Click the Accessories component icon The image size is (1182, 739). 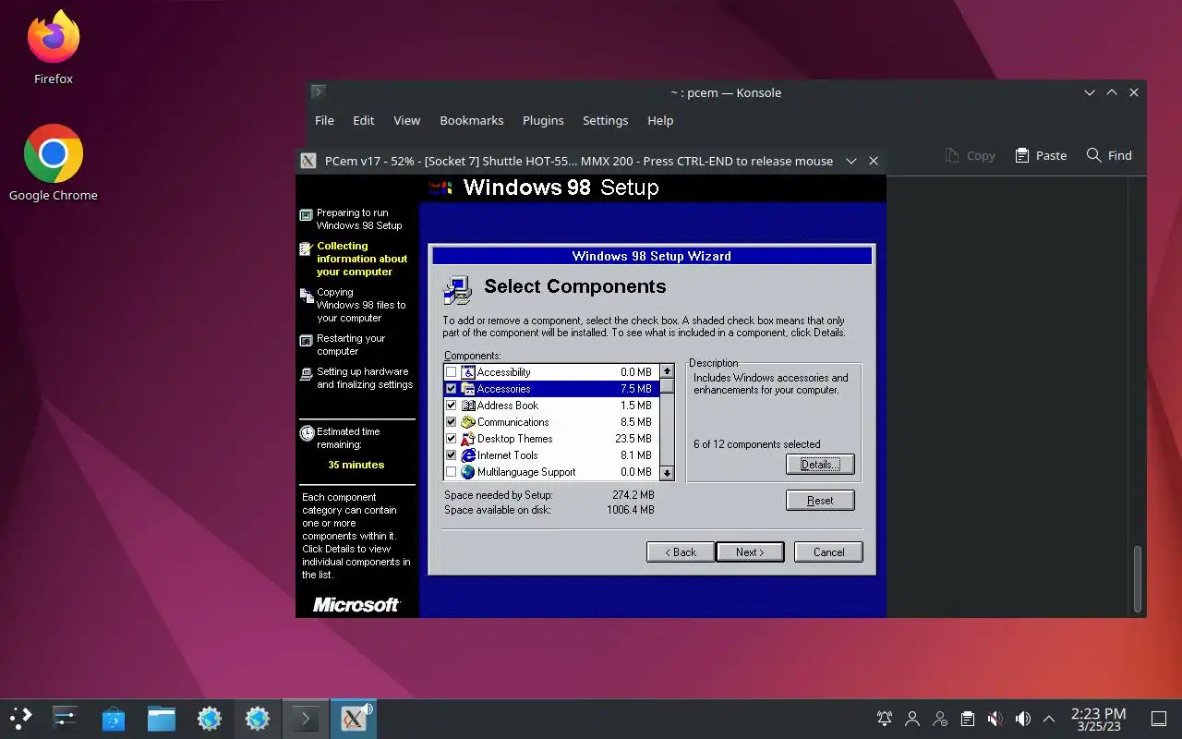[468, 389]
